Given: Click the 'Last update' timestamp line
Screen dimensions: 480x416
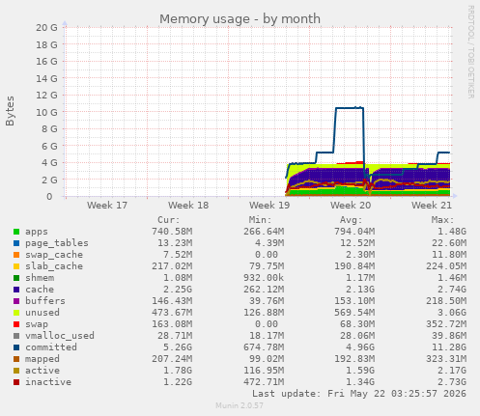Looking at the screenshot, I should pyautogui.click(x=359, y=394).
